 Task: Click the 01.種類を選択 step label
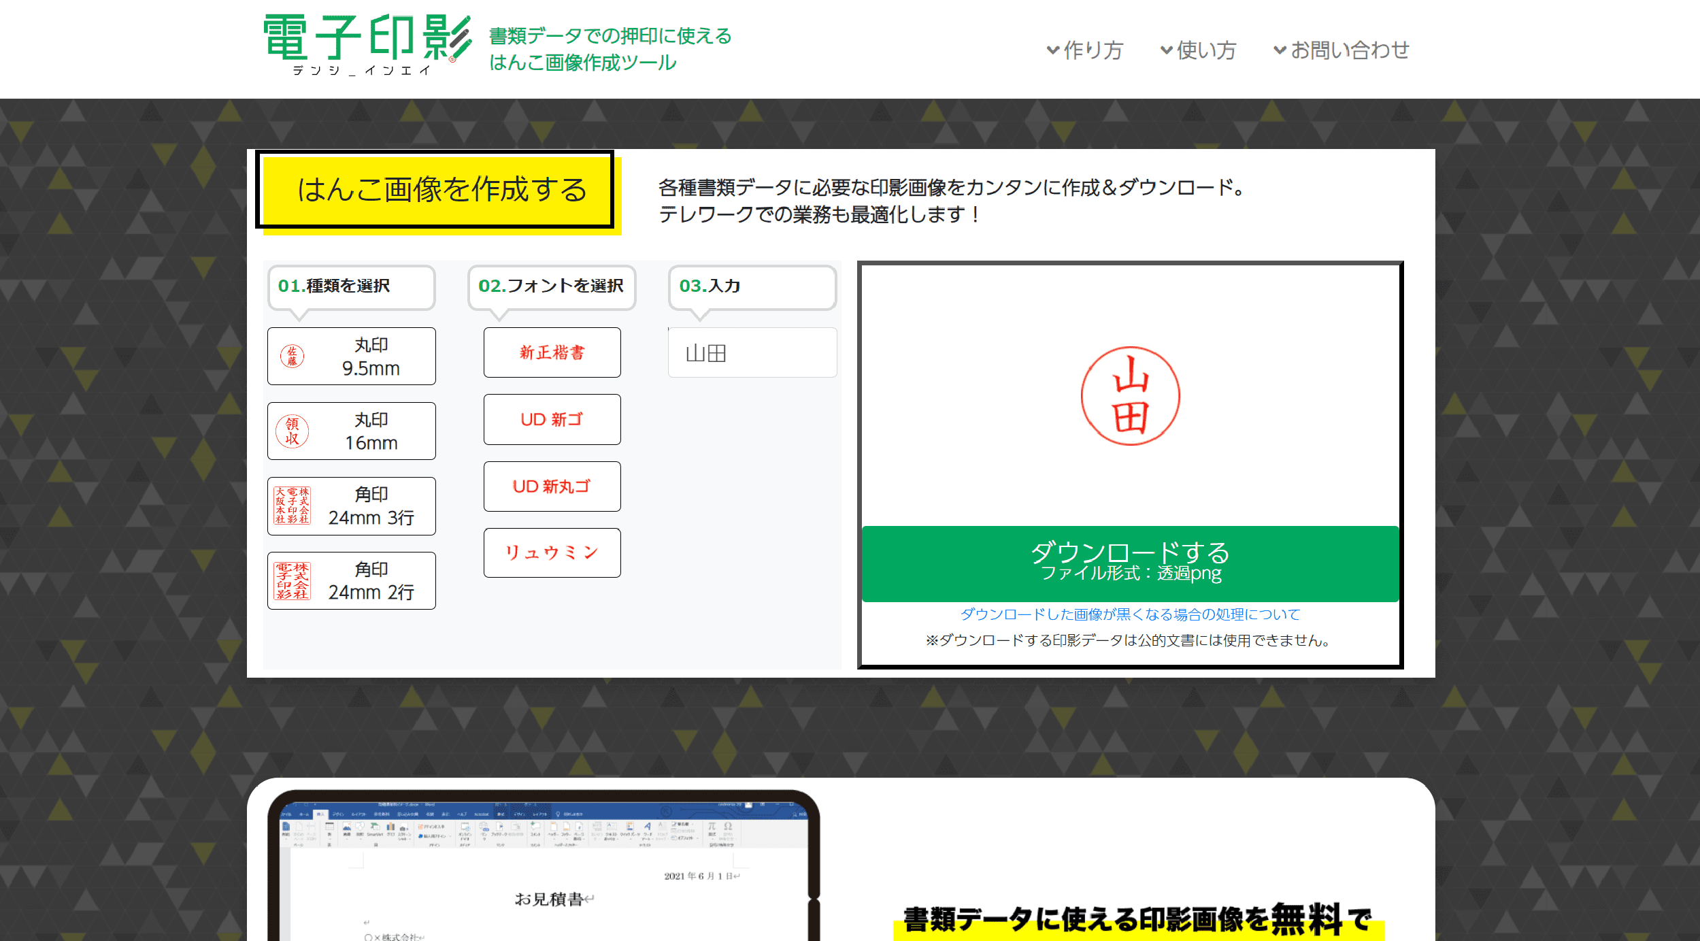pos(352,287)
